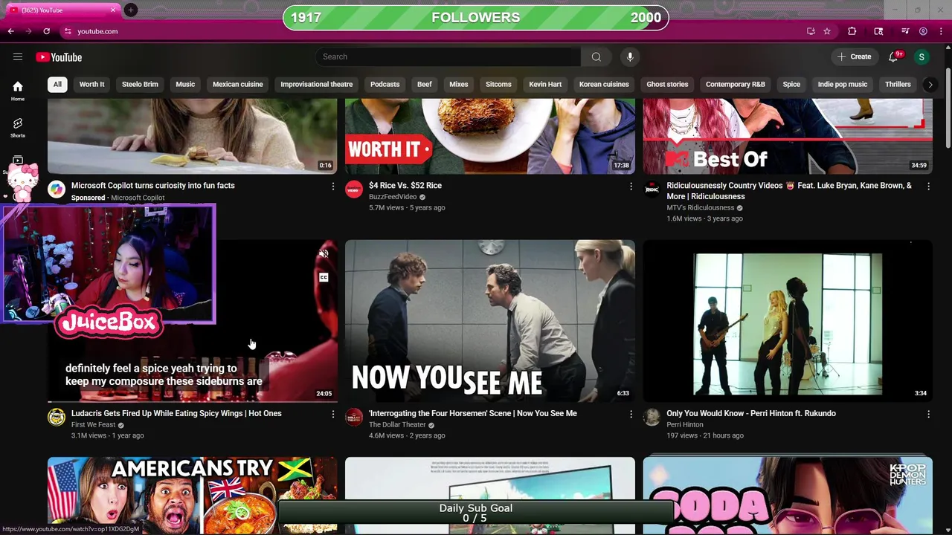Image resolution: width=952 pixels, height=535 pixels.
Task: Select the Music chip
Action: pos(185,84)
